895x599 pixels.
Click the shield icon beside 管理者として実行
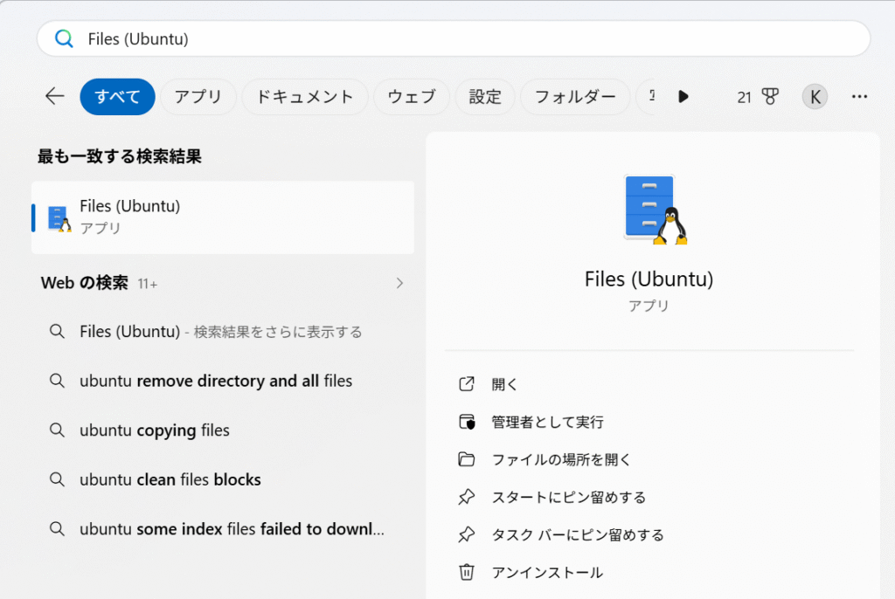tap(467, 421)
